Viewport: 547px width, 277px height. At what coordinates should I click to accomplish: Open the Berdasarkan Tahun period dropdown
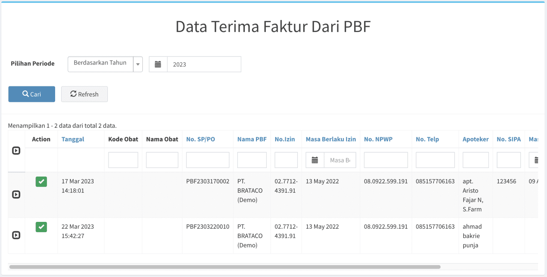[105, 64]
